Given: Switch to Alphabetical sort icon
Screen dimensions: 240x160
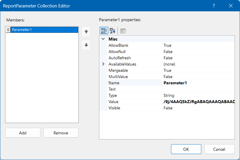Looking at the screenshot, I should click(x=112, y=31).
